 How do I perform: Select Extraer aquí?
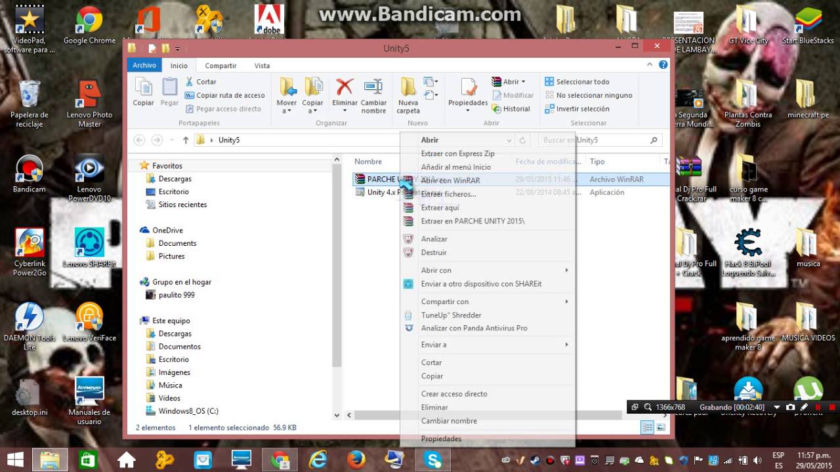coord(488,208)
